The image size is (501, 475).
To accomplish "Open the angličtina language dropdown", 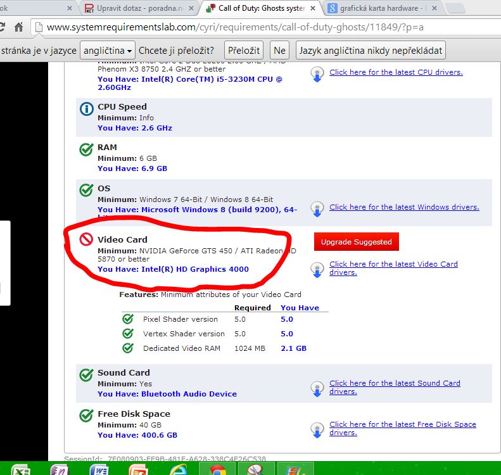I will [108, 51].
